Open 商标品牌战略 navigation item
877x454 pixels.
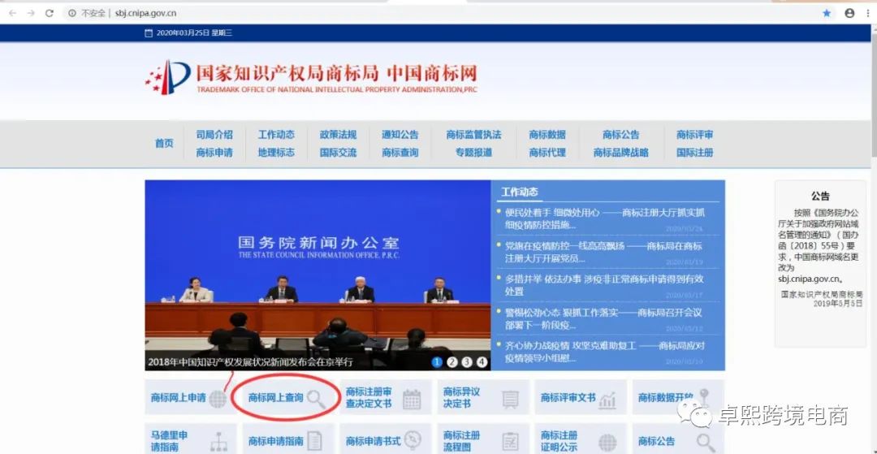tap(621, 153)
